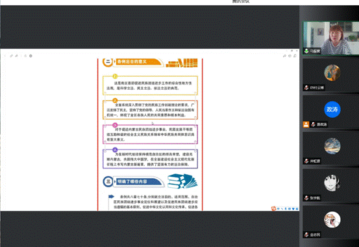Image resolution: width=359 pixels, height=247 pixels.
Task: Click the back arrow in document toolbar
Action: pos(5,56)
